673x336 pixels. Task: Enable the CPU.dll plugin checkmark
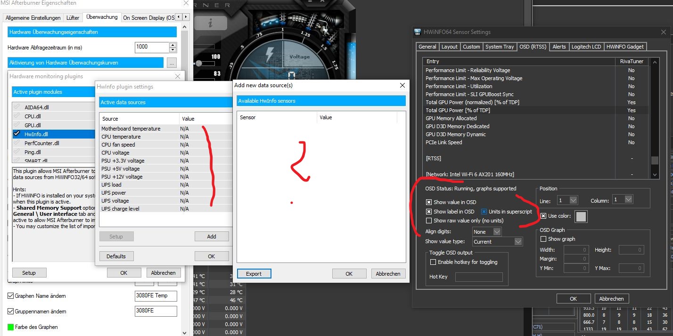click(17, 116)
